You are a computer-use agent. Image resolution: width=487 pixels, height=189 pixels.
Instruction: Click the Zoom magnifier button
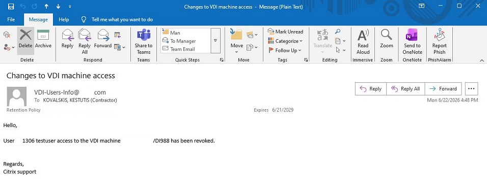pyautogui.click(x=386, y=39)
